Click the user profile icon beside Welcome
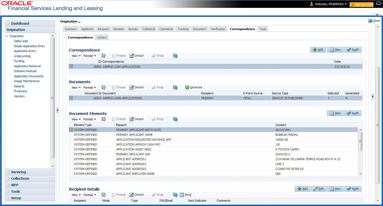The width and height of the screenshot is (383, 206). pyautogui.click(x=312, y=4)
